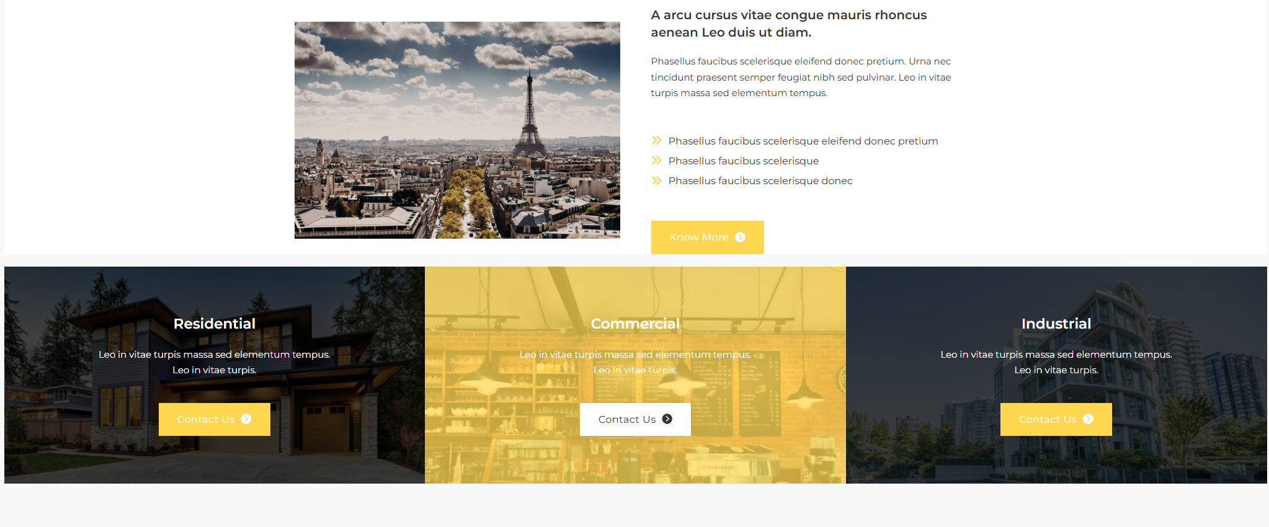Click the Industrial Contact Us button

pos(1056,419)
